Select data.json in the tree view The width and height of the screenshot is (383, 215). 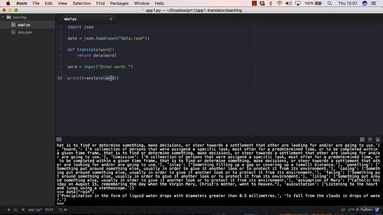pyautogui.click(x=25, y=32)
